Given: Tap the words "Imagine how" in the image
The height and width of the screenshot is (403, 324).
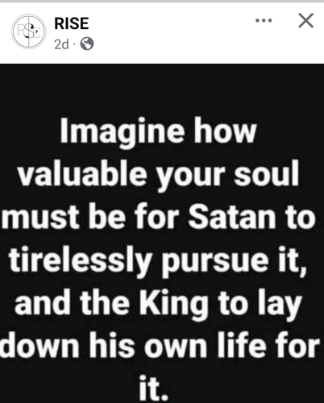Looking at the screenshot, I should coord(158,131).
